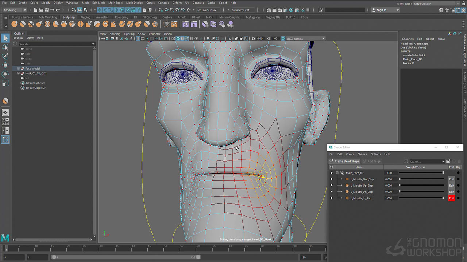Click the Open Scene folder icon

point(41,10)
